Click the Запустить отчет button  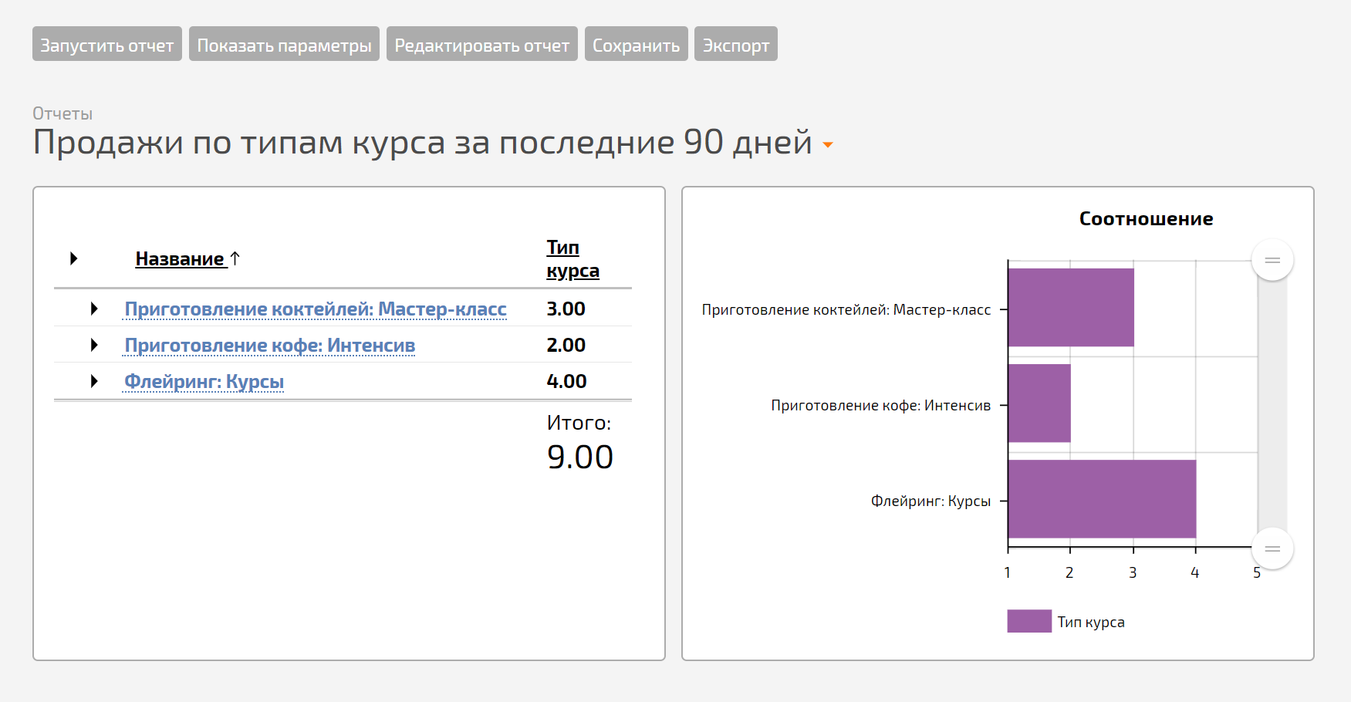[x=107, y=44]
